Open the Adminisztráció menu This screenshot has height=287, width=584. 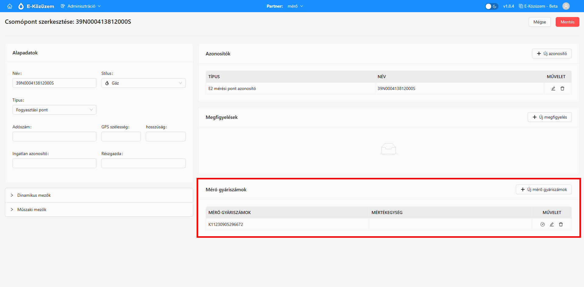81,6
